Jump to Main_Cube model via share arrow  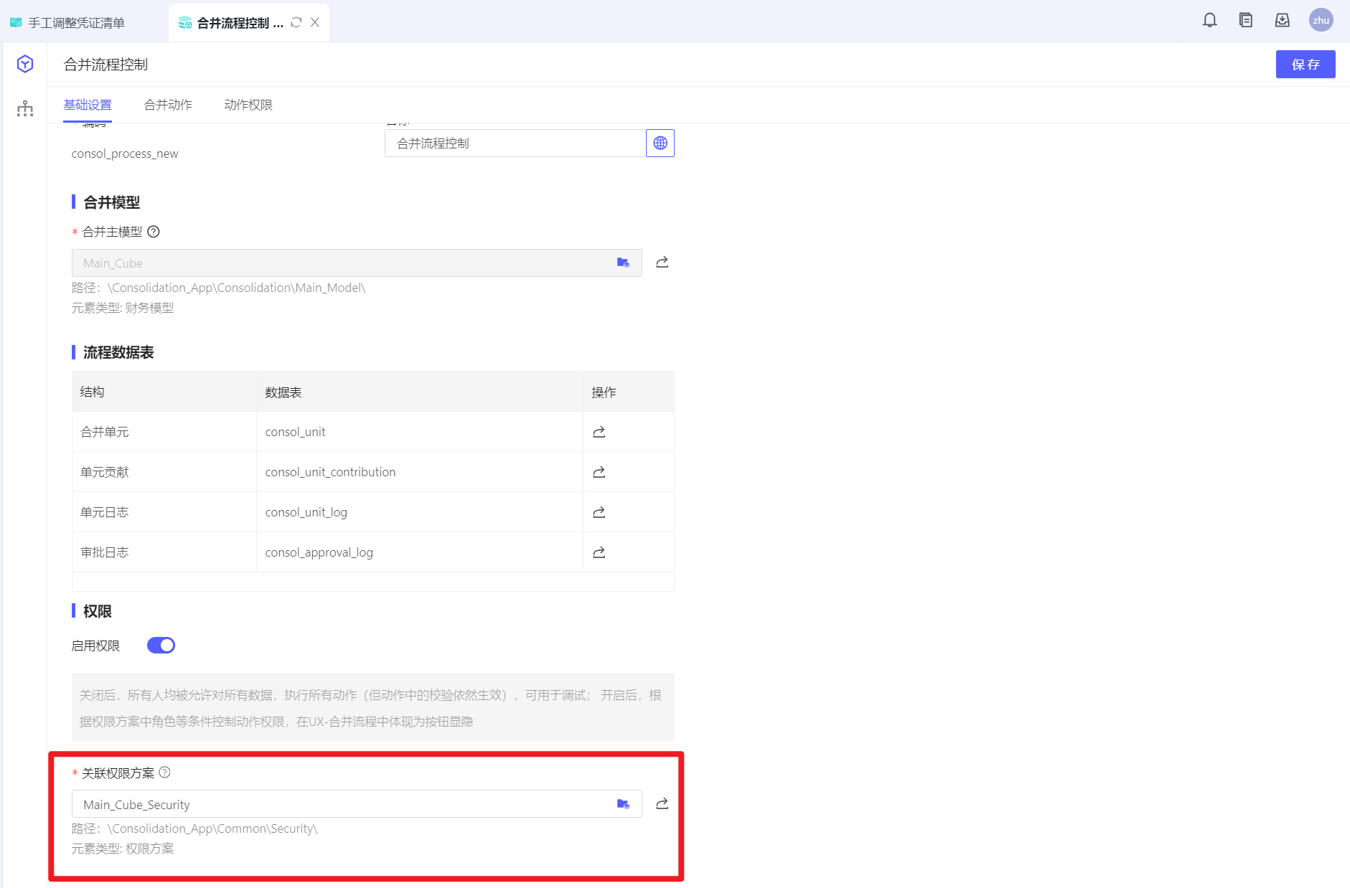point(662,263)
